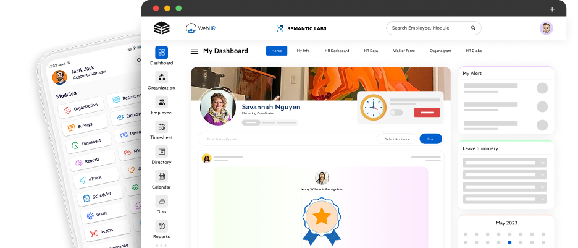Click the second My Alert circle button
Viewport: 578px width, 248px height.
point(542,106)
